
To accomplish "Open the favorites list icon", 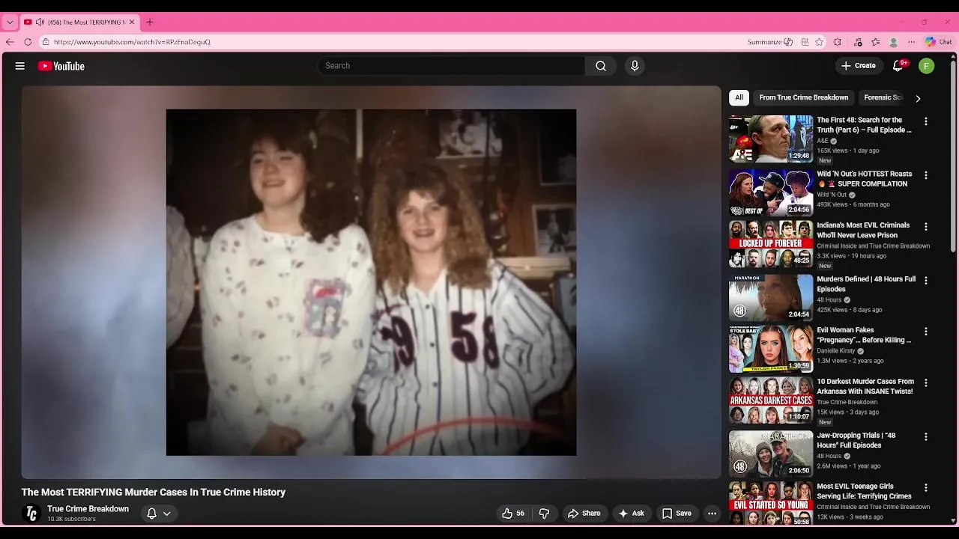I will [x=875, y=42].
